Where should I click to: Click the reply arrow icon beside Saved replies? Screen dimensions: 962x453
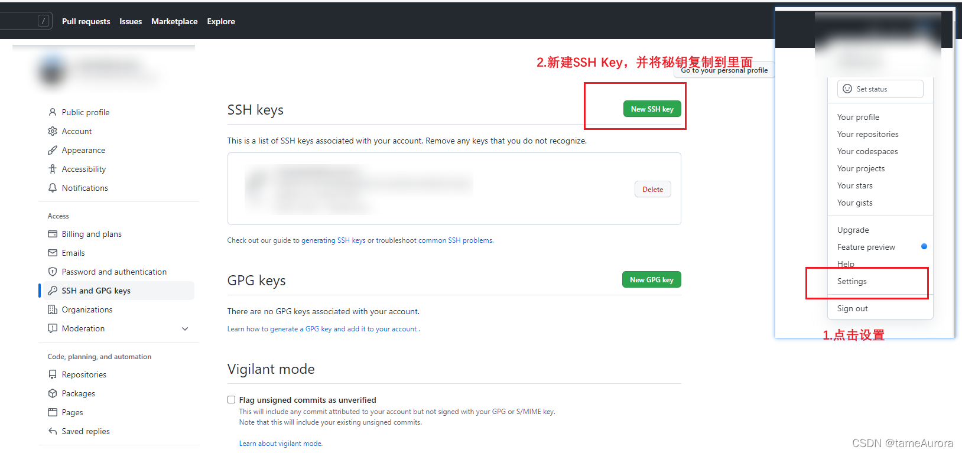point(53,431)
